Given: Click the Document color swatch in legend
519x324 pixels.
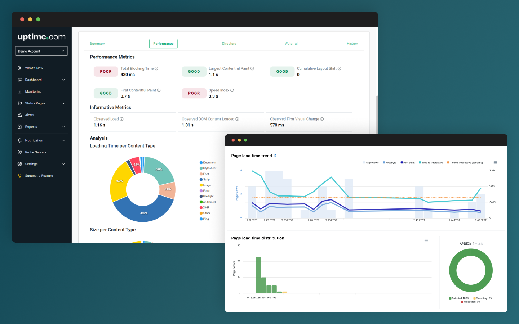Looking at the screenshot, I should tap(201, 163).
